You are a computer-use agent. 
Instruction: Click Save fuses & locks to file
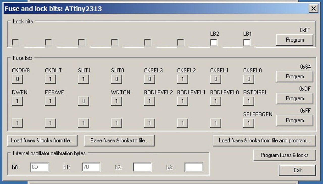(119, 141)
